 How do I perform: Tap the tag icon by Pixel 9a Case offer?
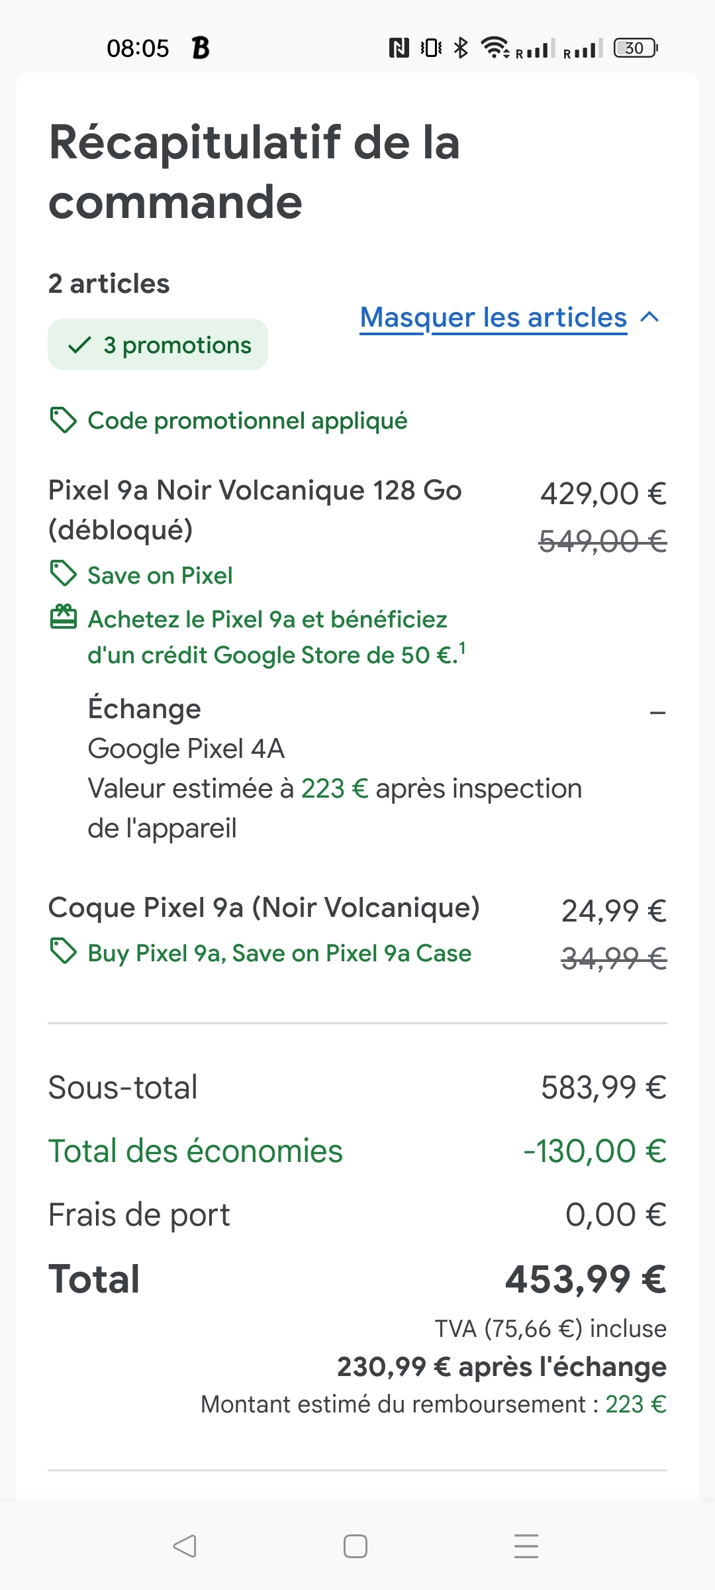(64, 952)
